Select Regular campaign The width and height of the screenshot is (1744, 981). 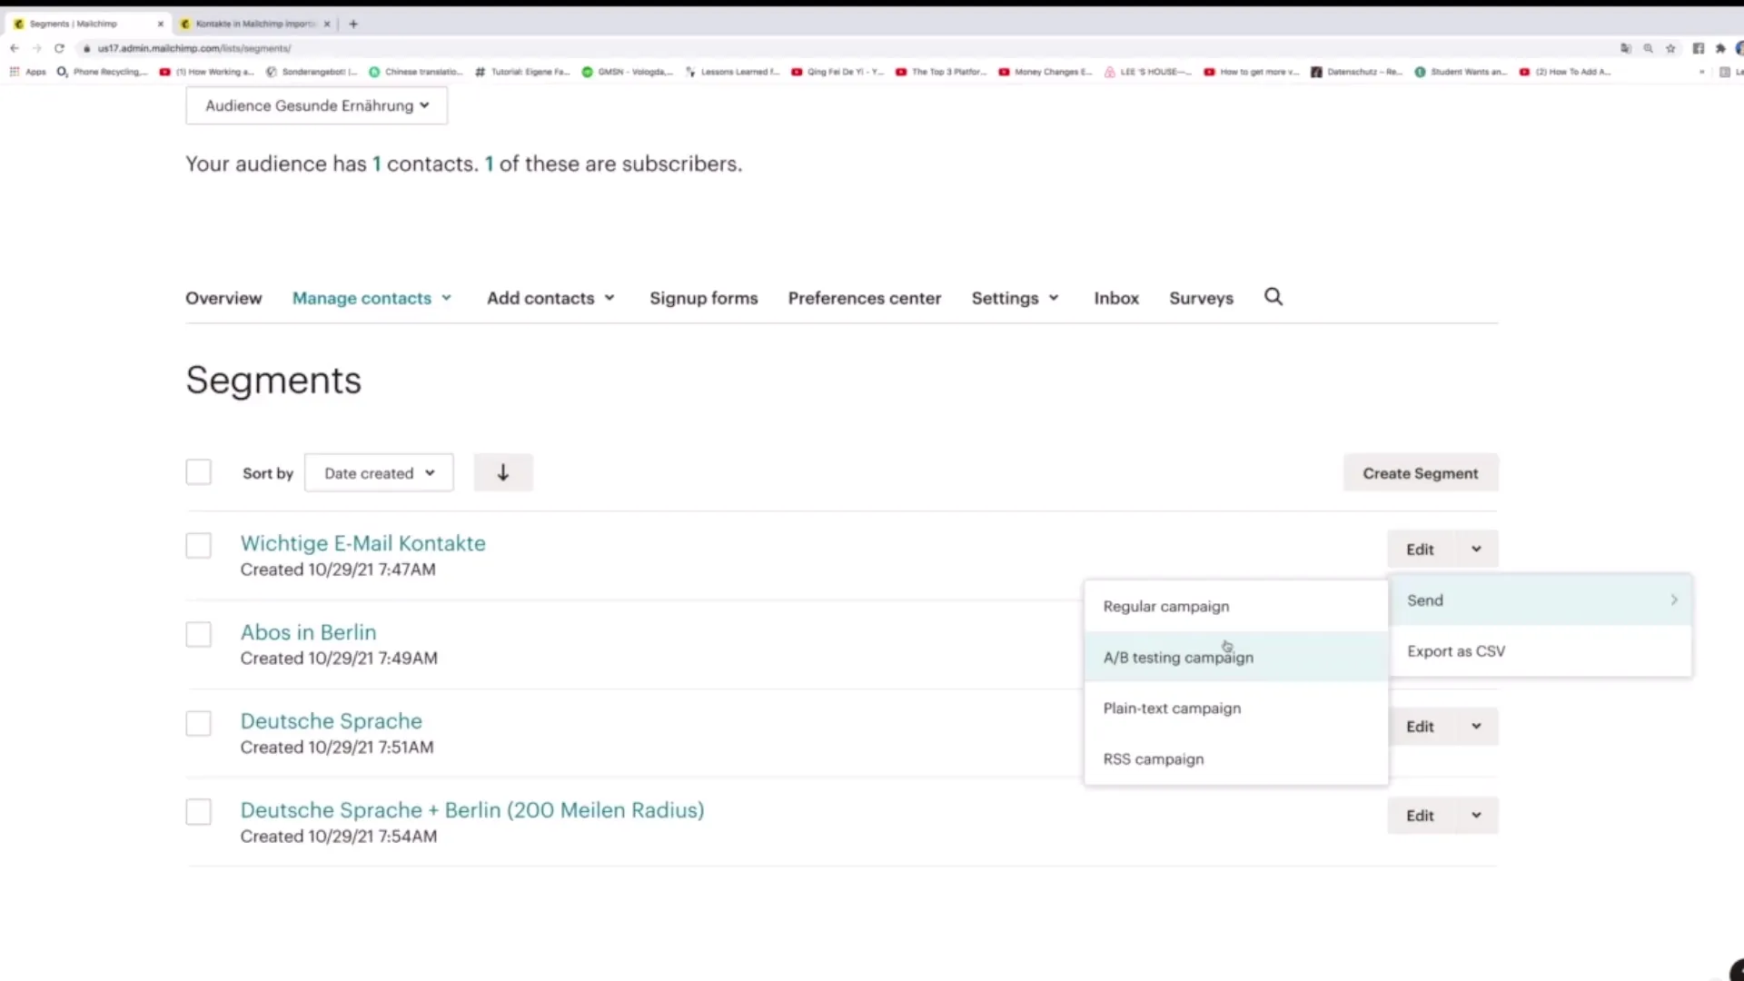(1236, 606)
